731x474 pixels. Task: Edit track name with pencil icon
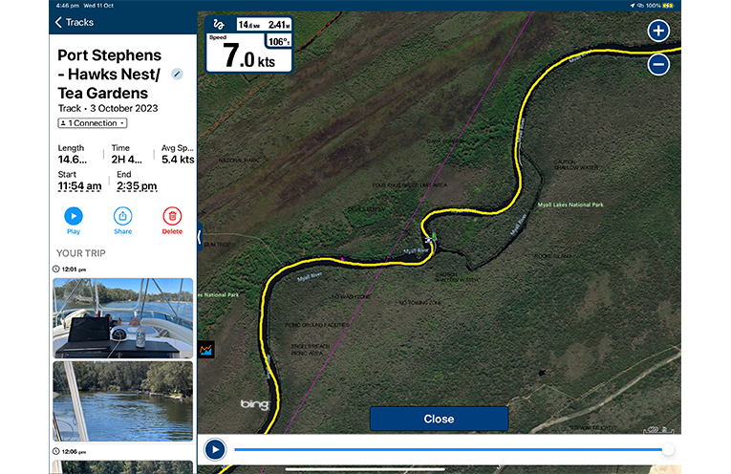point(177,74)
